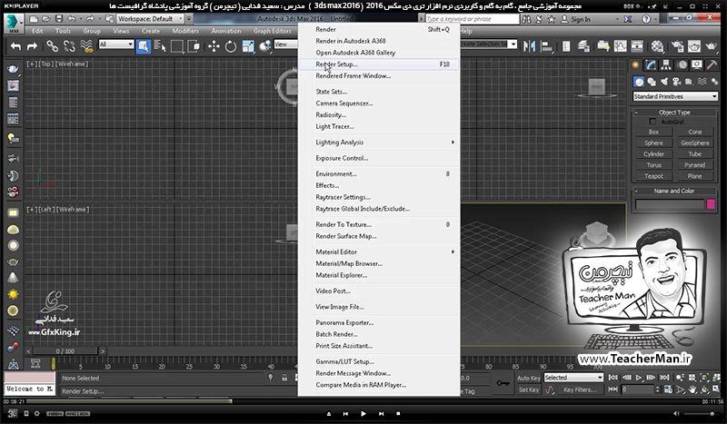The width and height of the screenshot is (727, 424).
Task: Select the Select and Rotate tool
Action: click(231, 46)
